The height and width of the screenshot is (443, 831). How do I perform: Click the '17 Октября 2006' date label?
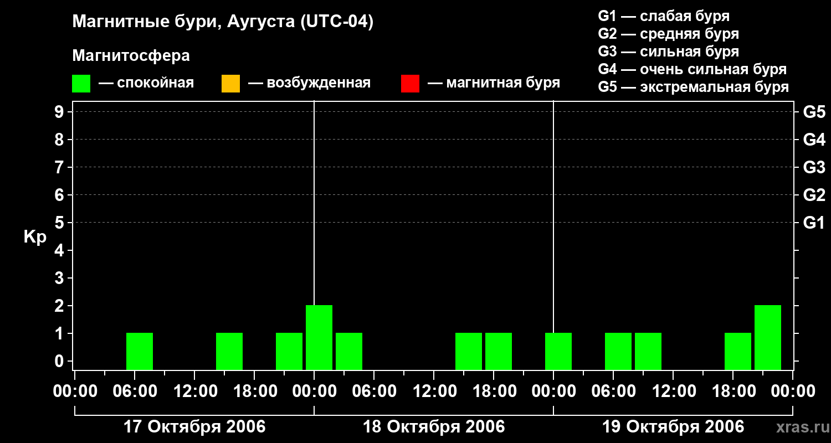pos(194,427)
